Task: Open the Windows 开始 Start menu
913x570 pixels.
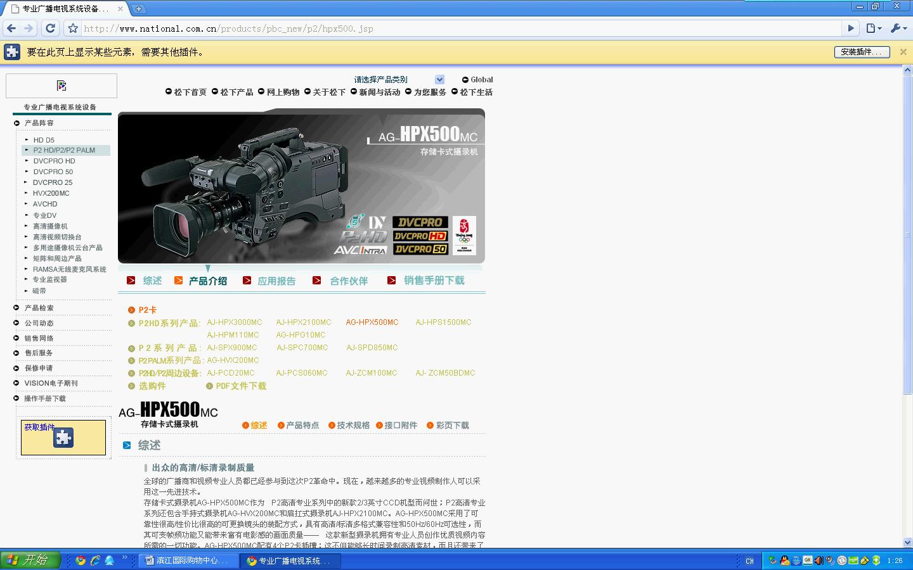Action: pyautogui.click(x=30, y=560)
